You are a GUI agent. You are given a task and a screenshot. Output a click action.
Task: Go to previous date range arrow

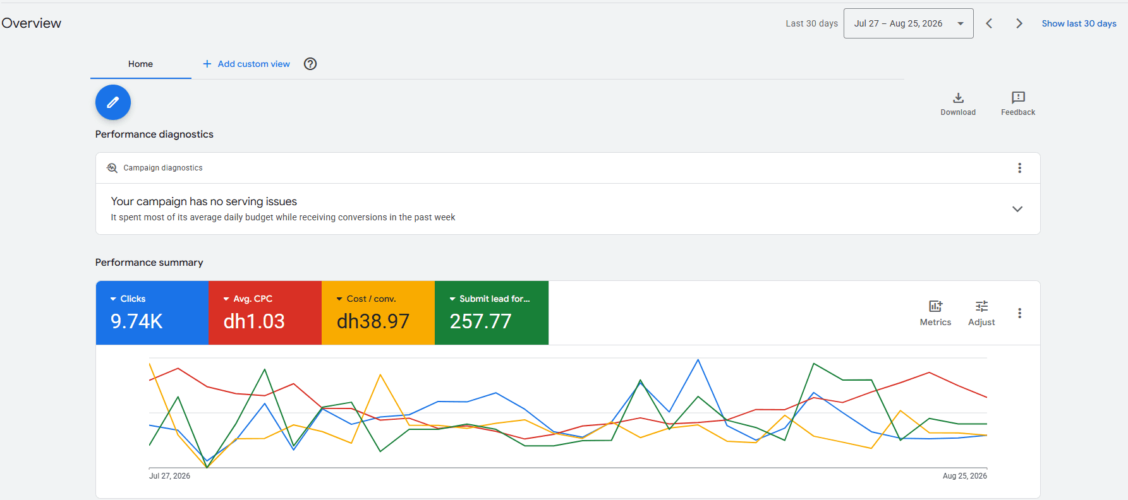tap(989, 23)
